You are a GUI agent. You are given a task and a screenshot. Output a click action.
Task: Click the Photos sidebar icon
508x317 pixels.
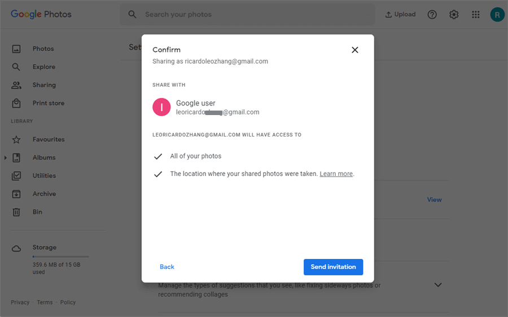16,49
